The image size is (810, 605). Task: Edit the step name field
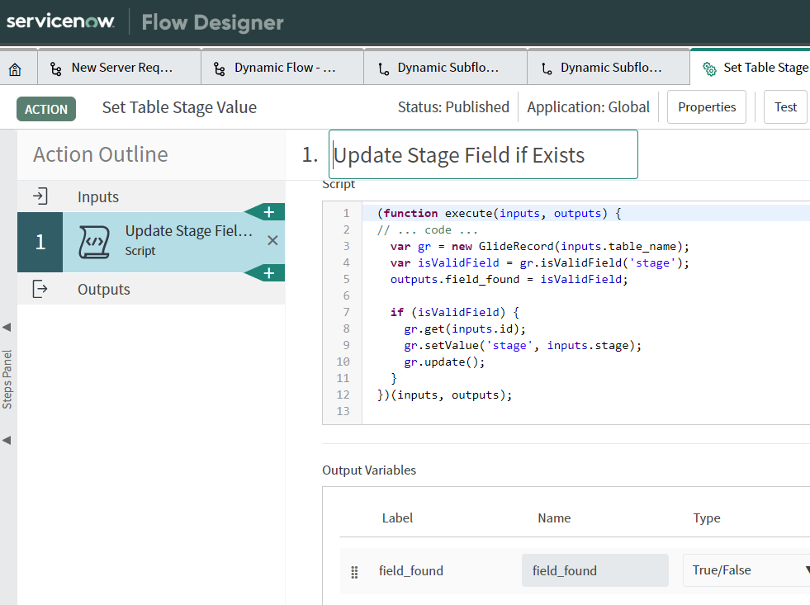point(483,154)
